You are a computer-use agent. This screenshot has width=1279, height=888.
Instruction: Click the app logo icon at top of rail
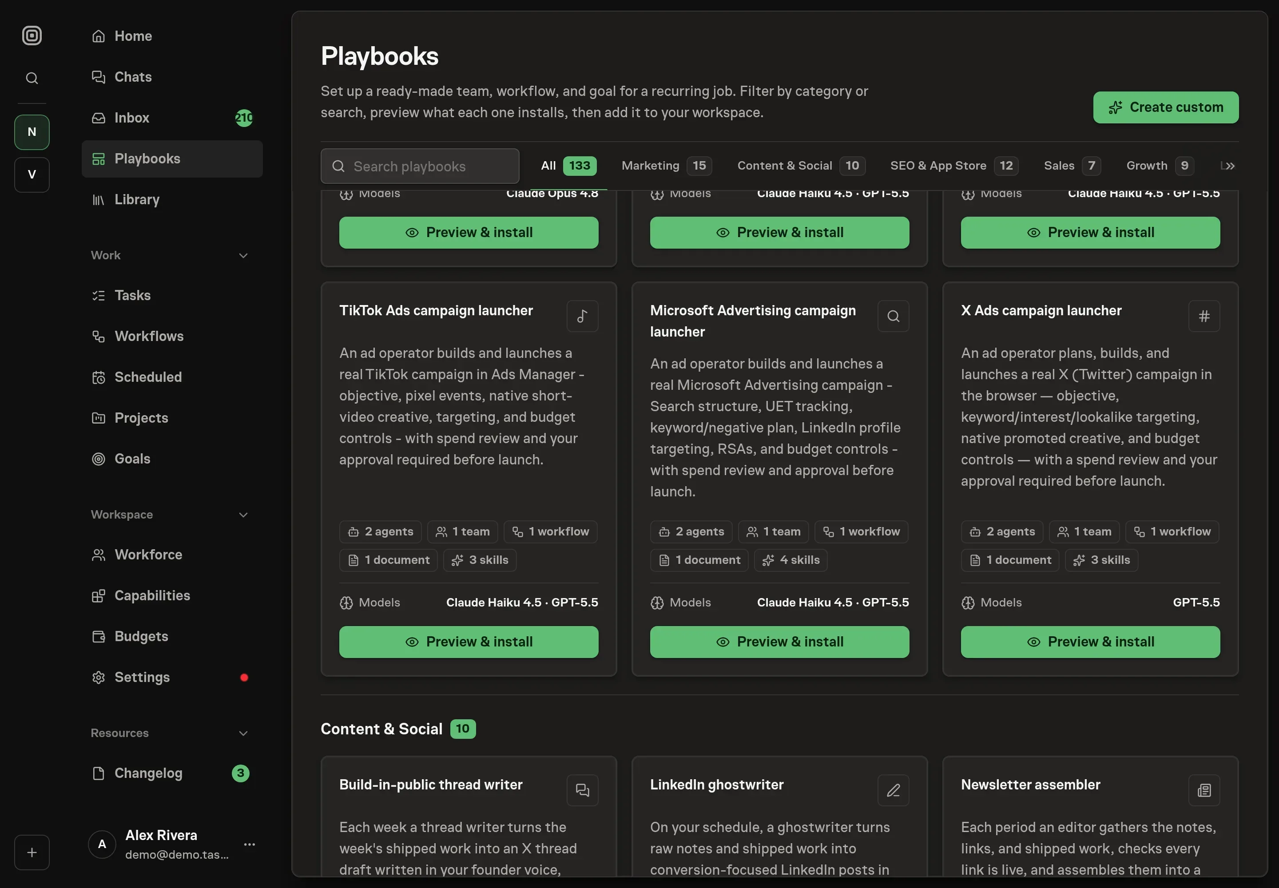tap(32, 36)
